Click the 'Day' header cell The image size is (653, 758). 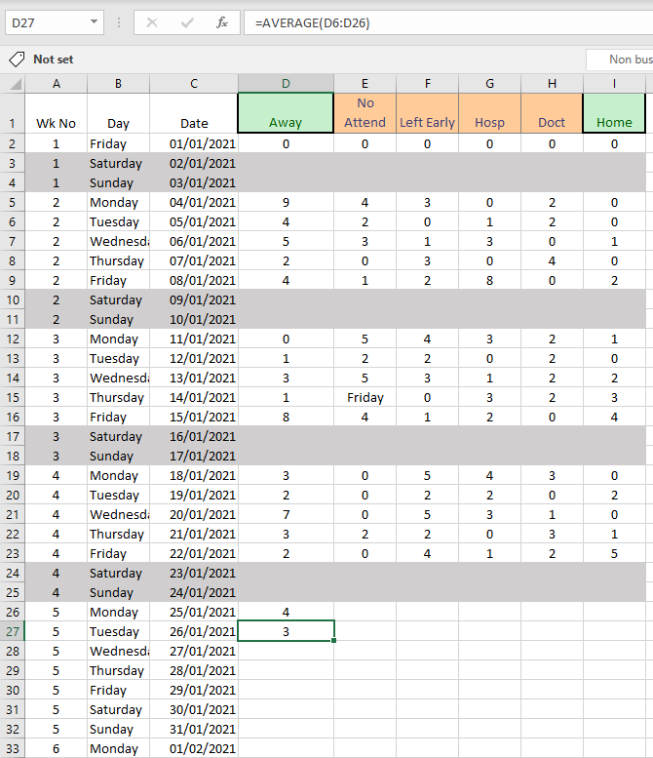click(x=118, y=113)
